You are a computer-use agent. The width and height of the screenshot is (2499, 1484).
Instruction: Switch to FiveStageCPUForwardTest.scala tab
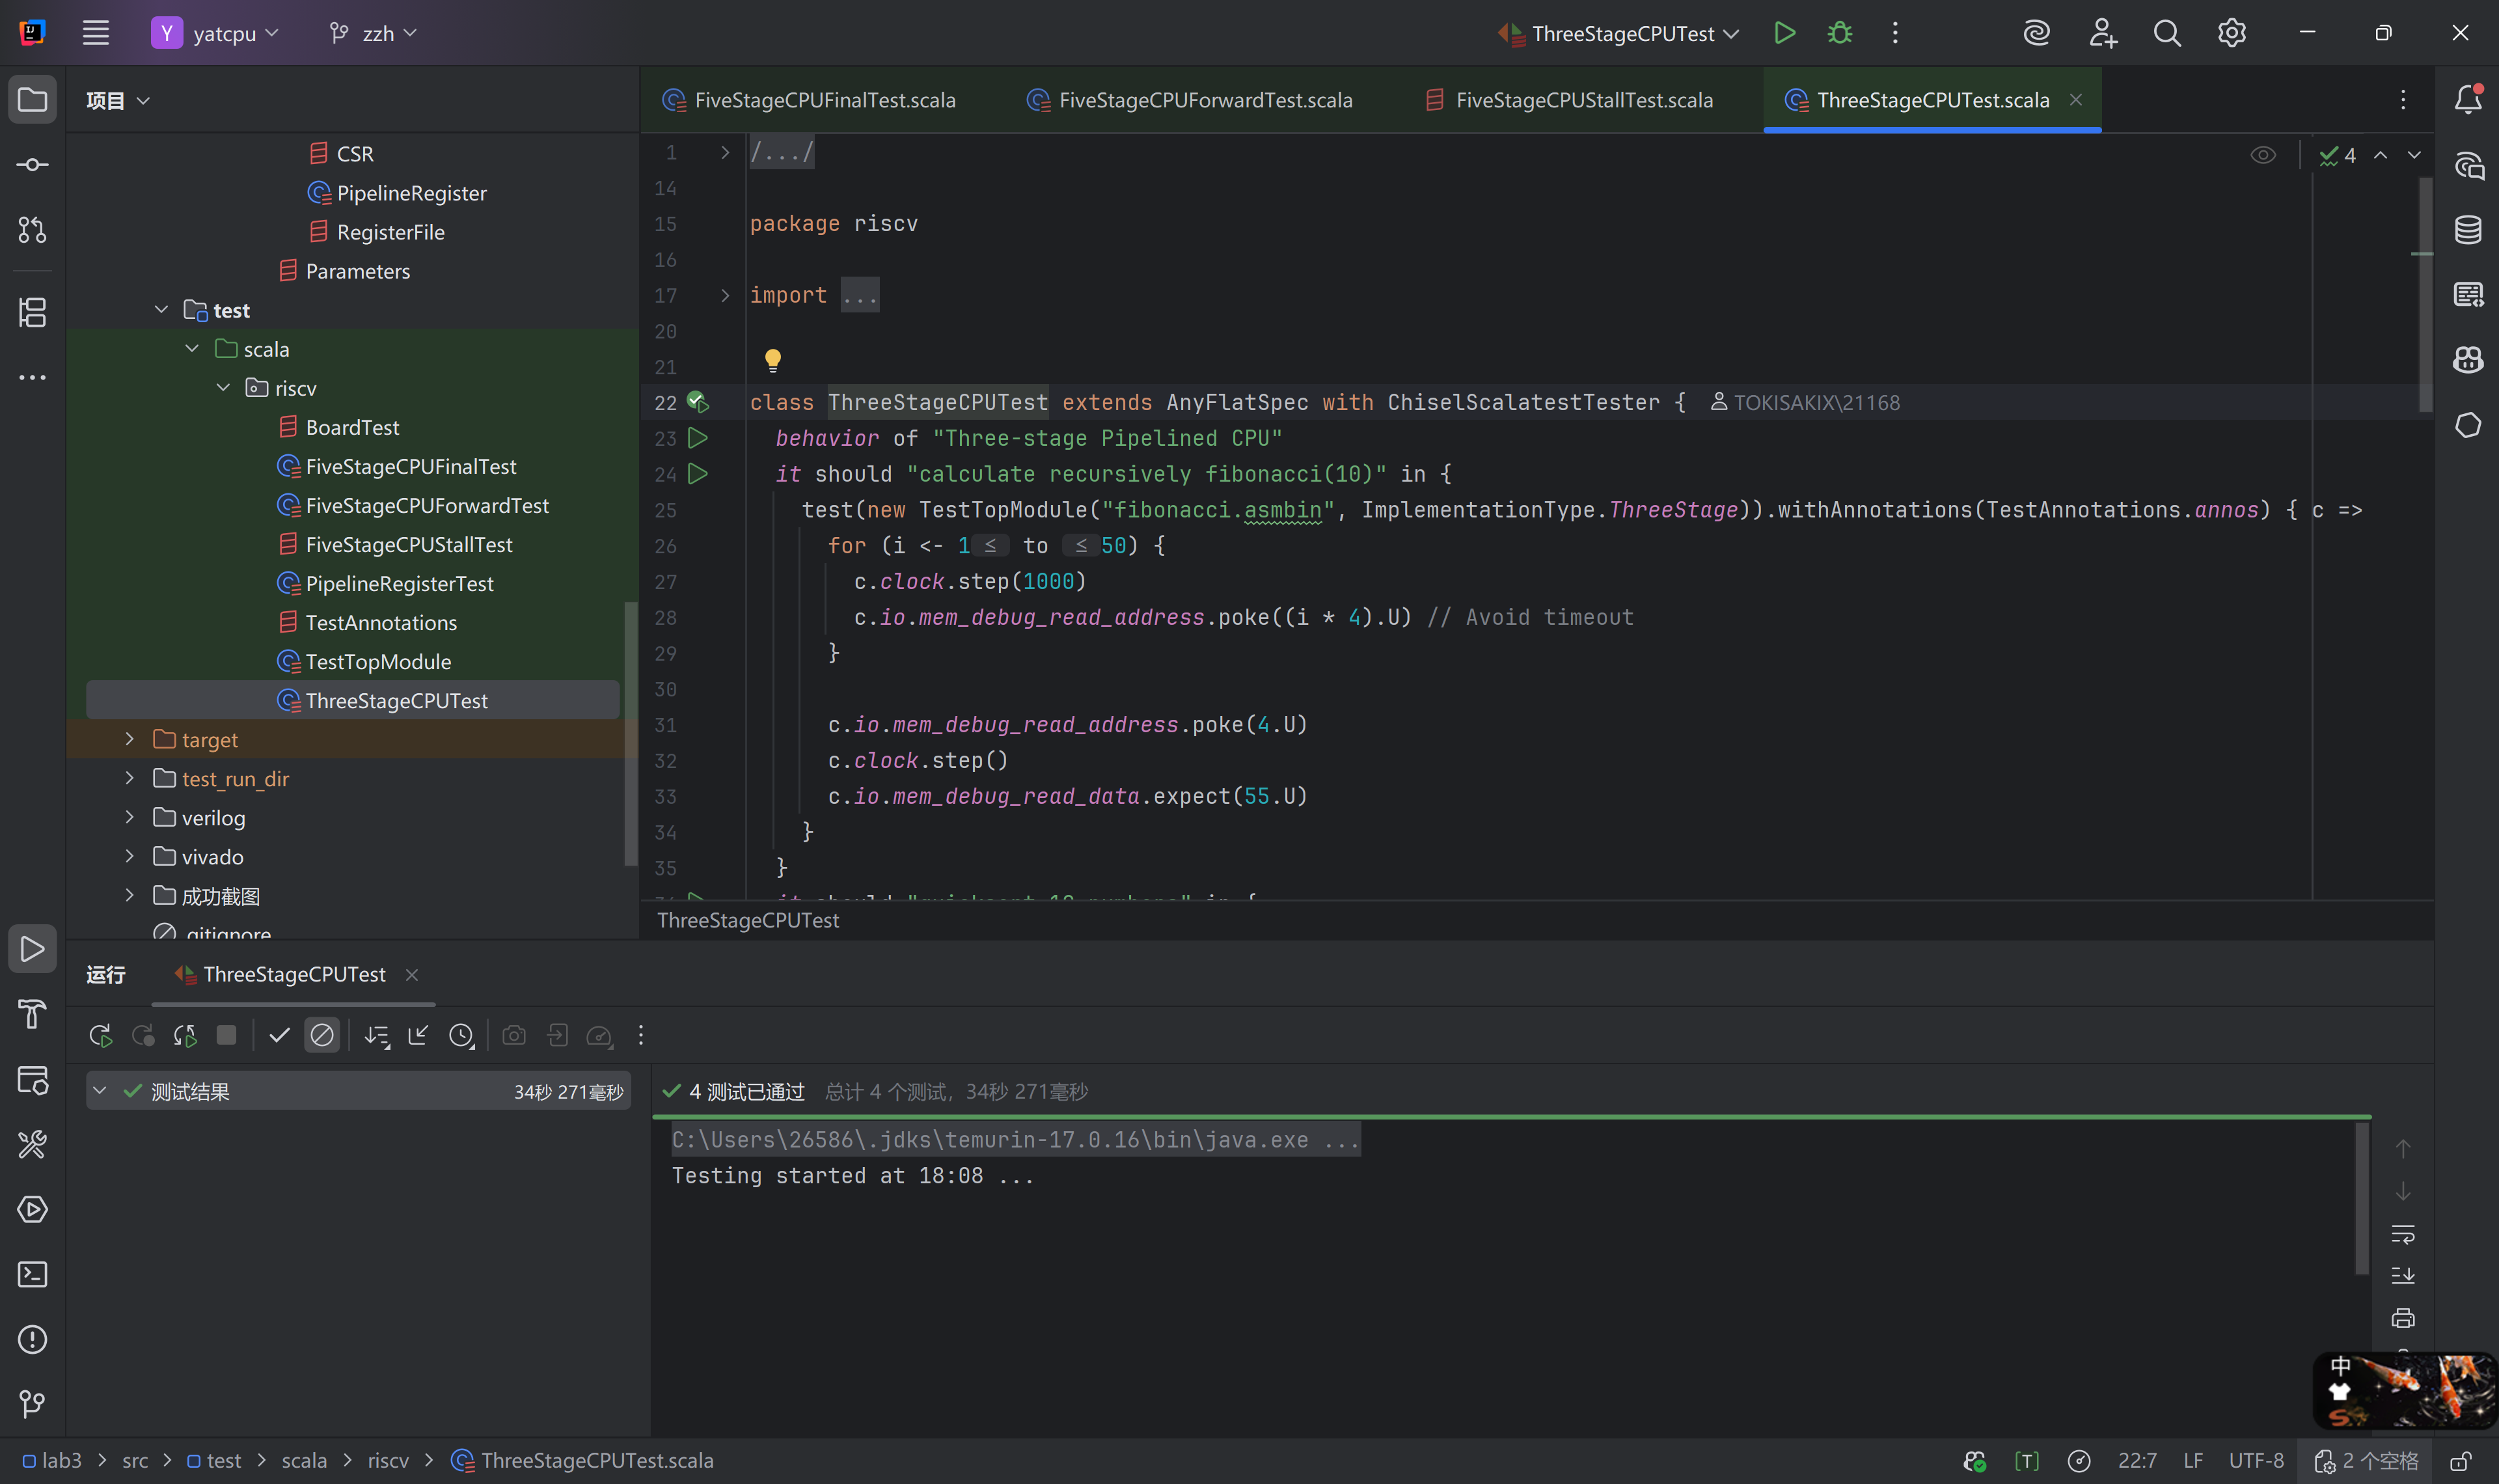coord(1205,100)
